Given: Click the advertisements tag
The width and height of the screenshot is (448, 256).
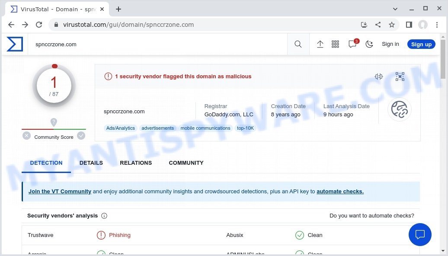Looking at the screenshot, I should [158, 128].
